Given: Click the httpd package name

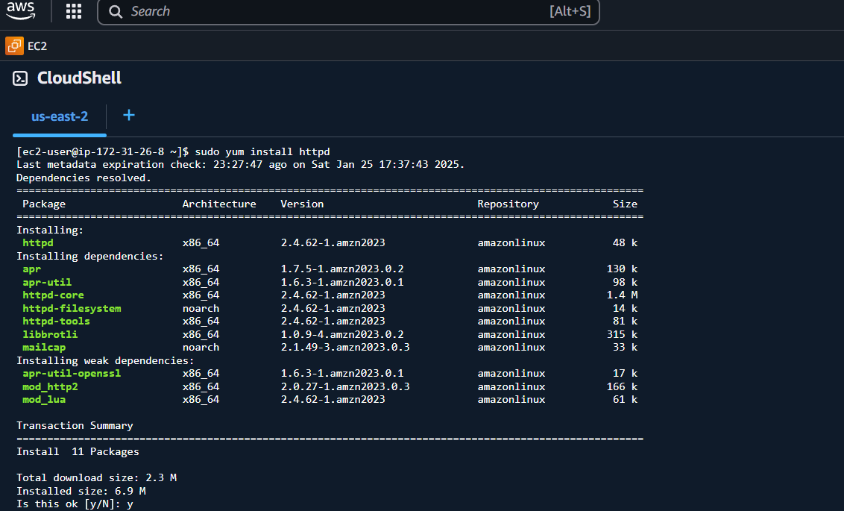Looking at the screenshot, I should point(38,243).
